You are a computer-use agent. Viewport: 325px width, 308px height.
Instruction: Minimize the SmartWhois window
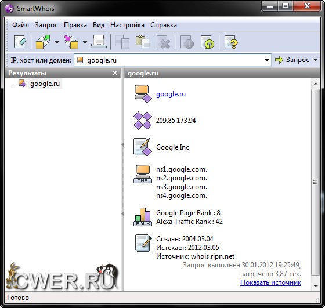tap(270, 6)
